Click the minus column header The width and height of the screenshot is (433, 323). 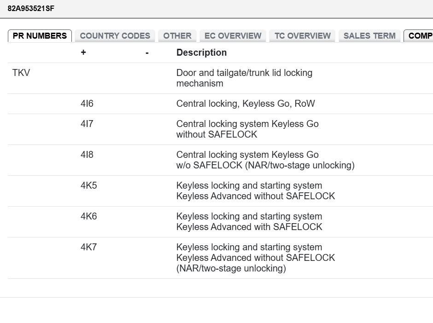[x=147, y=53]
